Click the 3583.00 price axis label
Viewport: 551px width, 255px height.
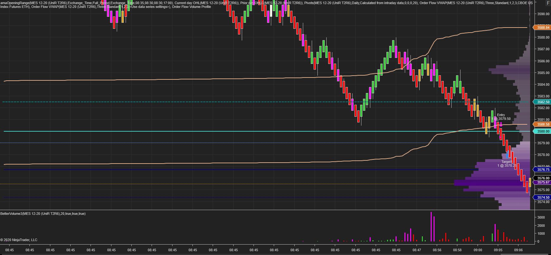click(543, 96)
